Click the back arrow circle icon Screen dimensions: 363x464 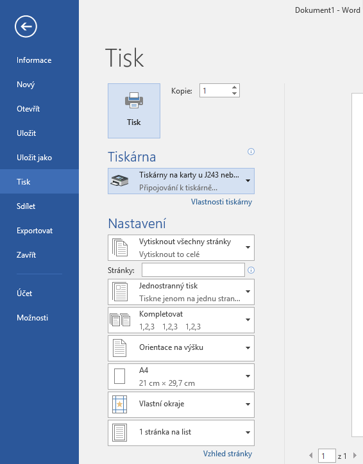pos(26,27)
